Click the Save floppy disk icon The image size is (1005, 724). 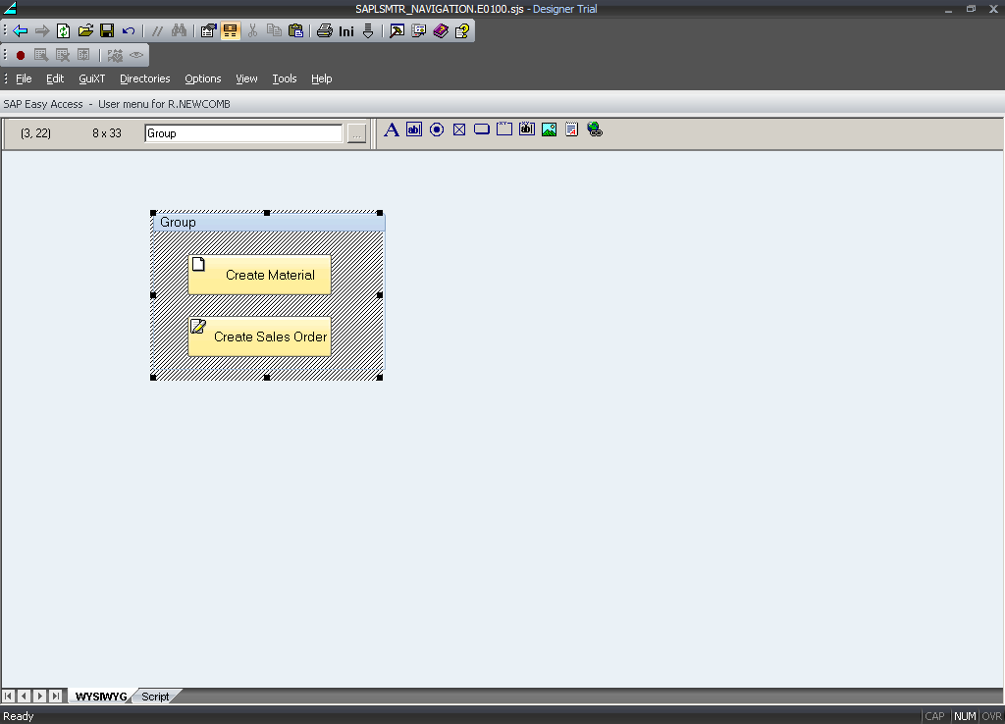[107, 30]
